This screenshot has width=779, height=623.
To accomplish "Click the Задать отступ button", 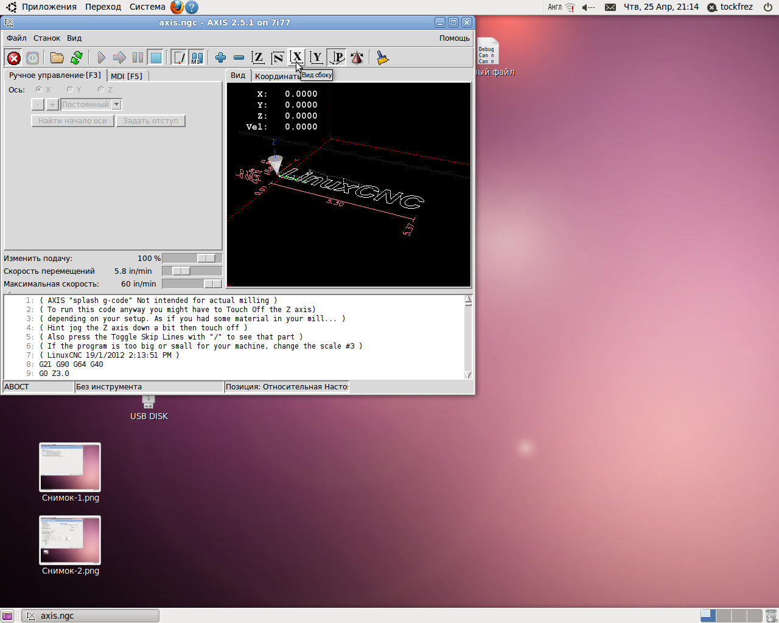I will 150,121.
